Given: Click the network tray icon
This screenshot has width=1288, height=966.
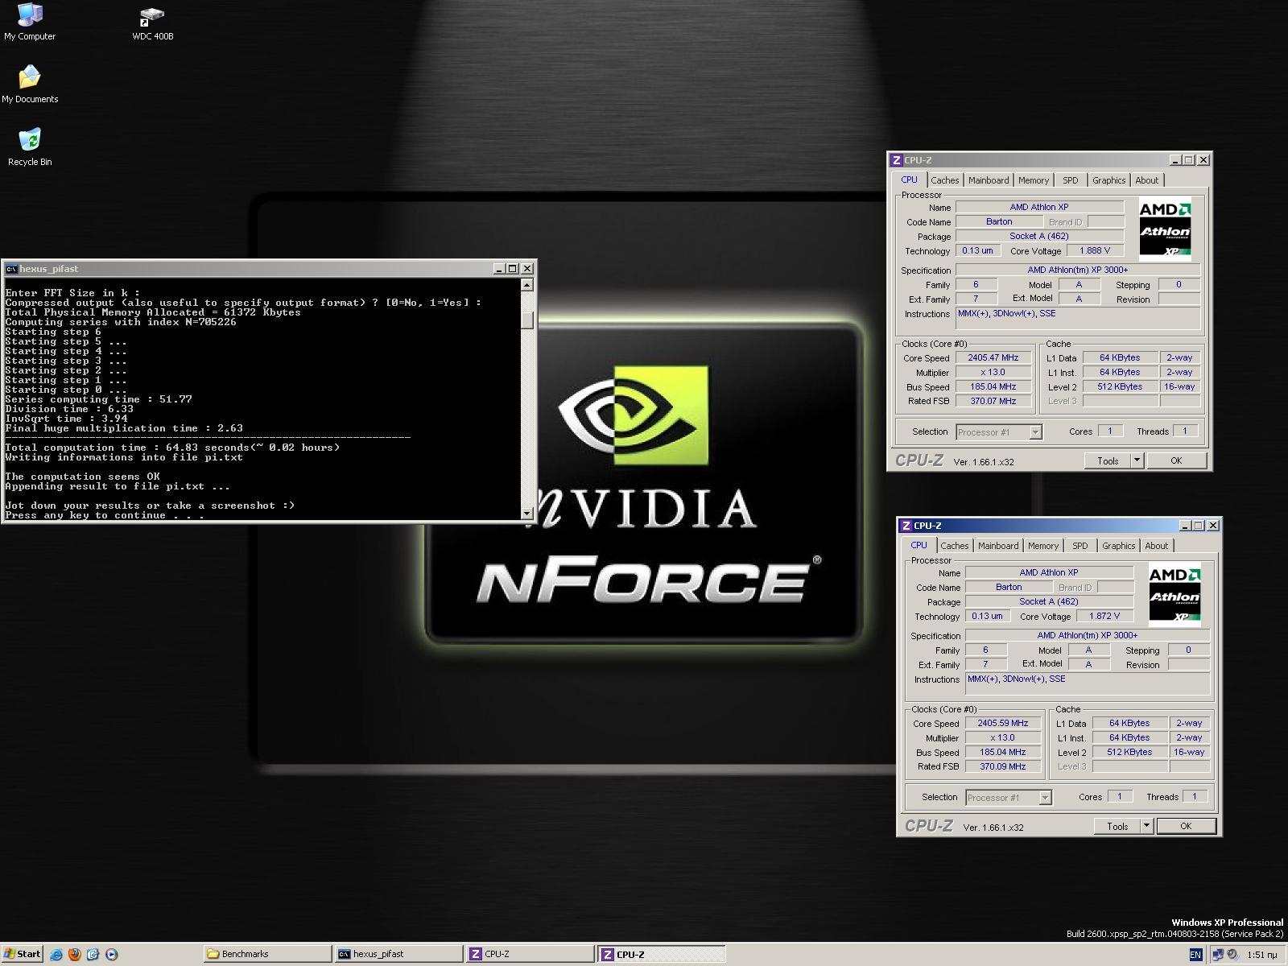Looking at the screenshot, I should [x=1218, y=955].
